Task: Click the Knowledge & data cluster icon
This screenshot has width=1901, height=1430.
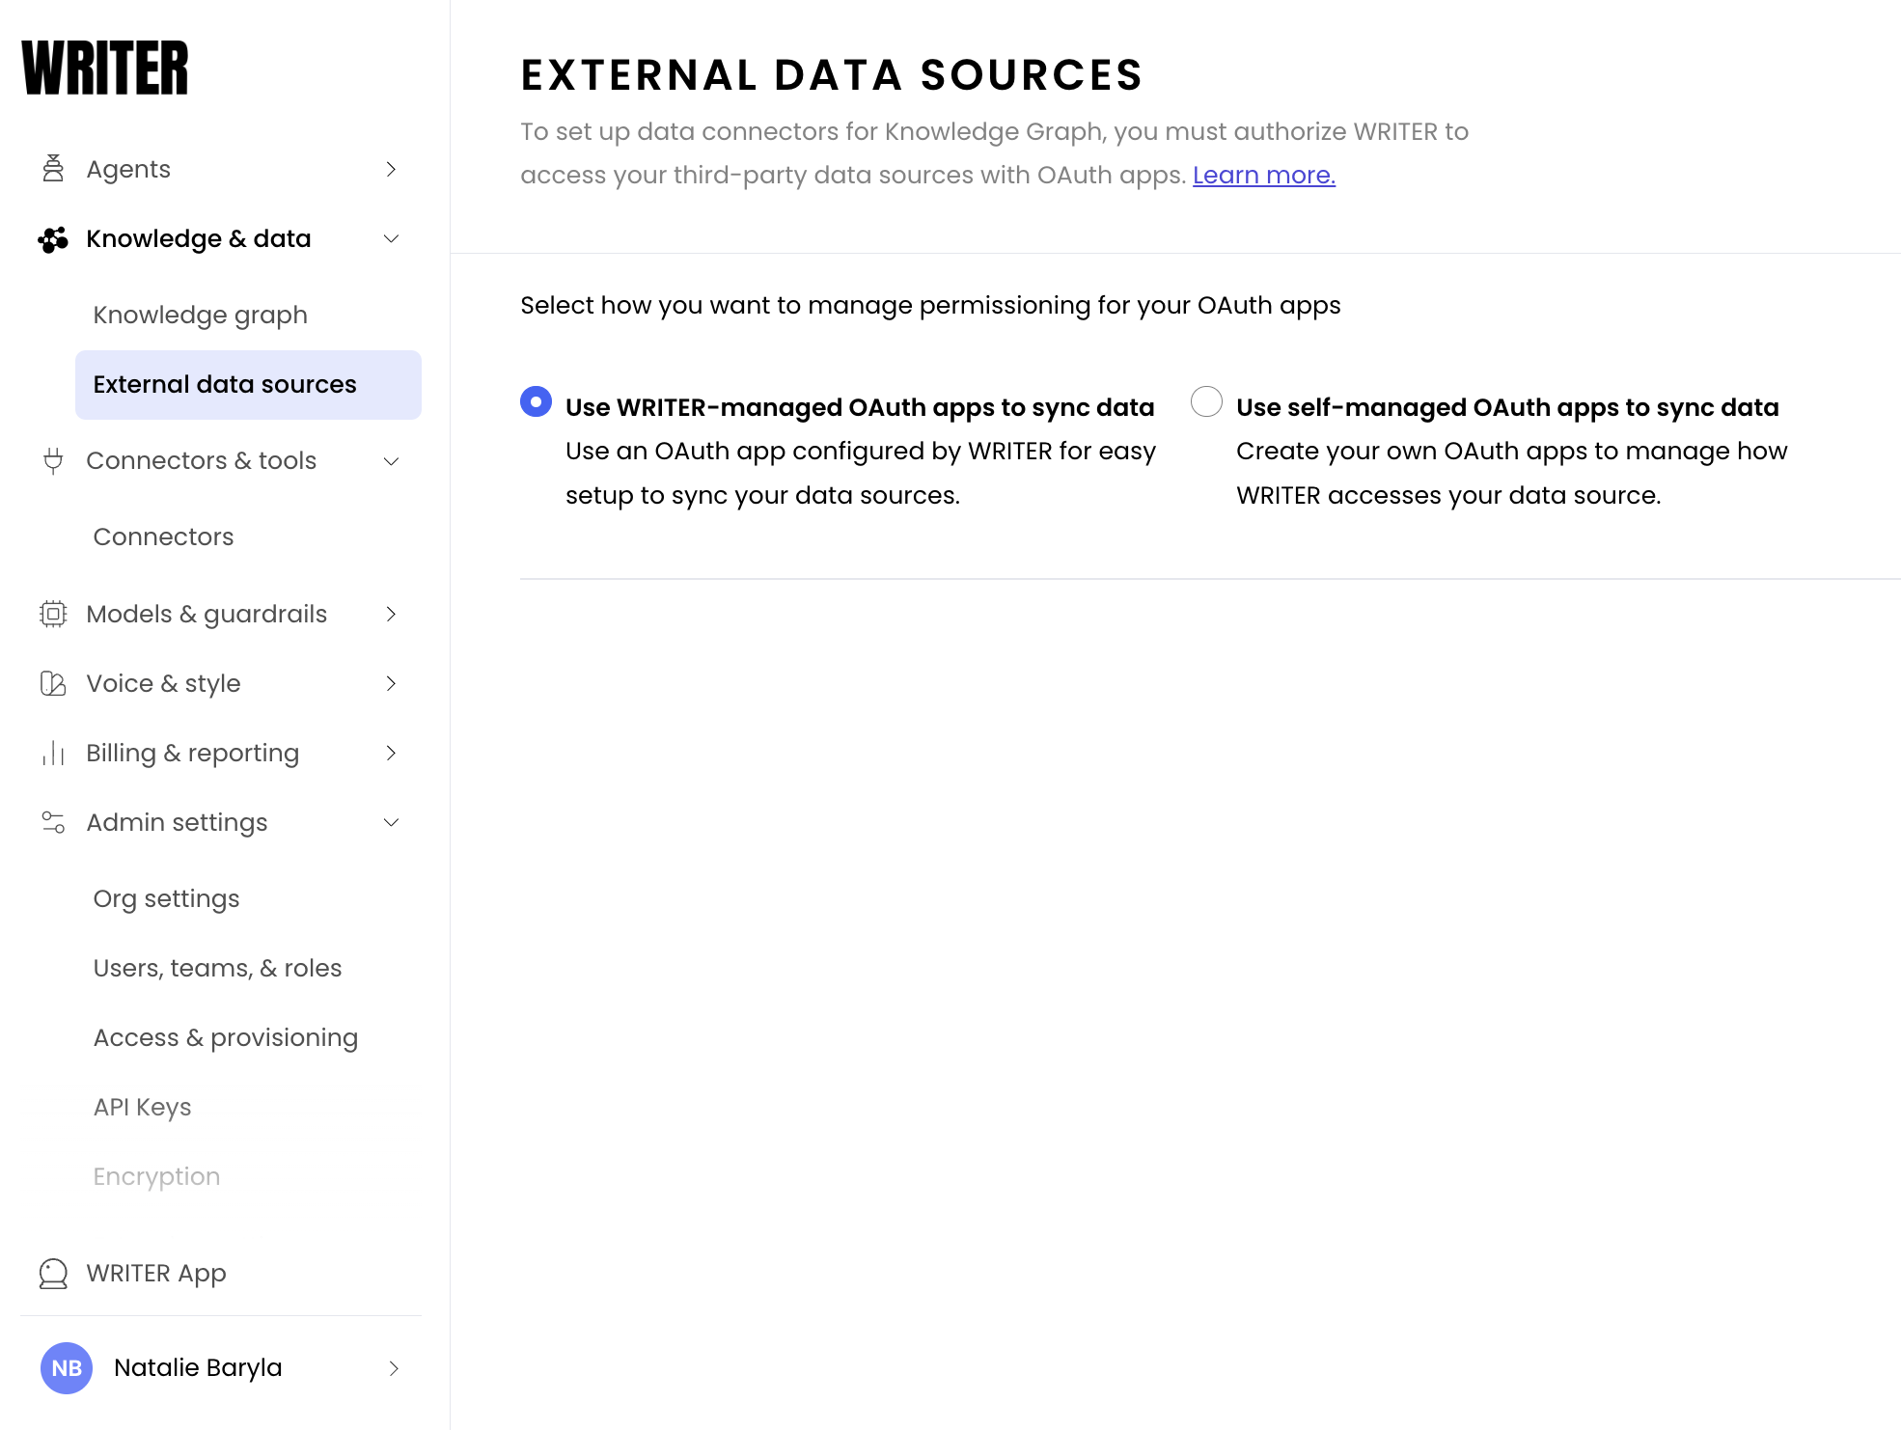Action: [x=53, y=239]
